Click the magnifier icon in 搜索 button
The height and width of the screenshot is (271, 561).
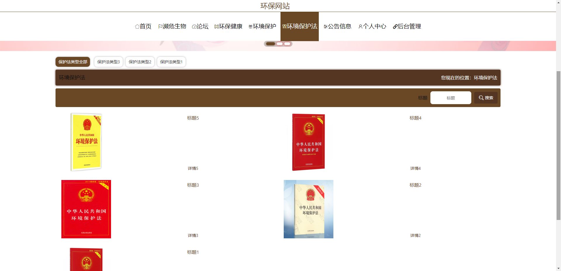click(481, 98)
